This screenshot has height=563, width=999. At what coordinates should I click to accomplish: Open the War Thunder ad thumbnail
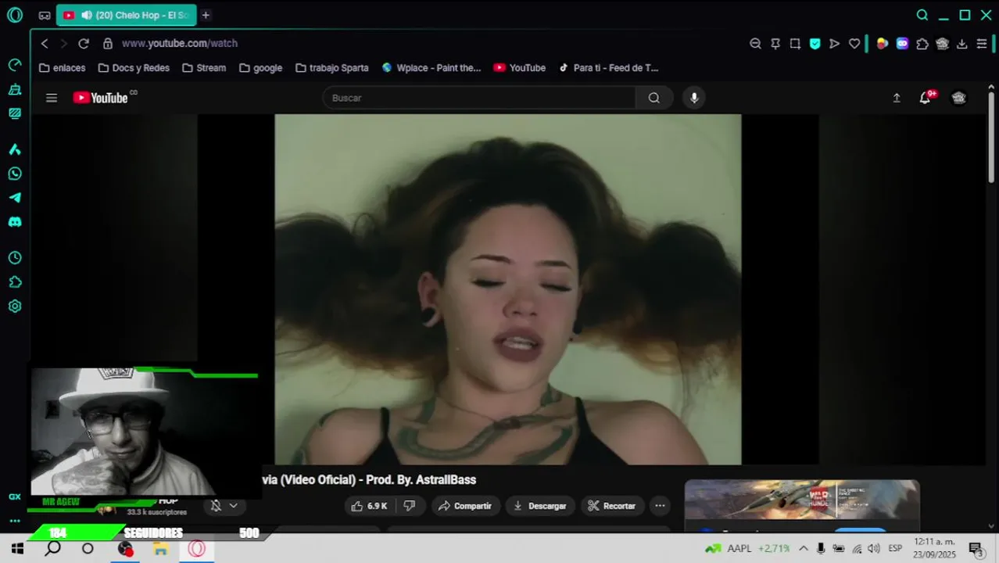pos(802,499)
